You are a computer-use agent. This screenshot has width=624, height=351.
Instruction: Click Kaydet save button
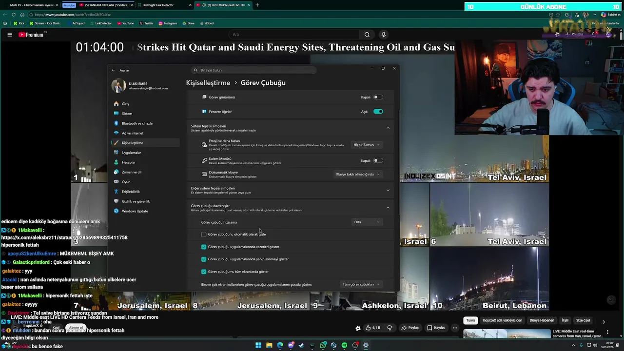tap(436, 328)
